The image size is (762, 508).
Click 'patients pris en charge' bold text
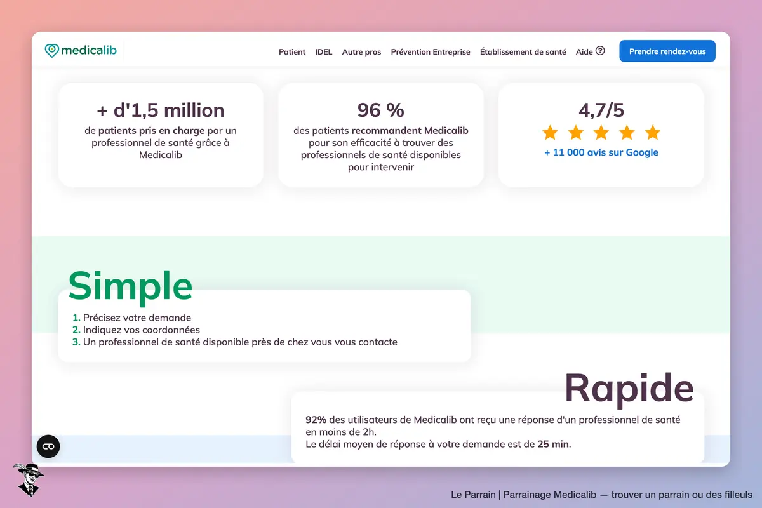tap(152, 131)
